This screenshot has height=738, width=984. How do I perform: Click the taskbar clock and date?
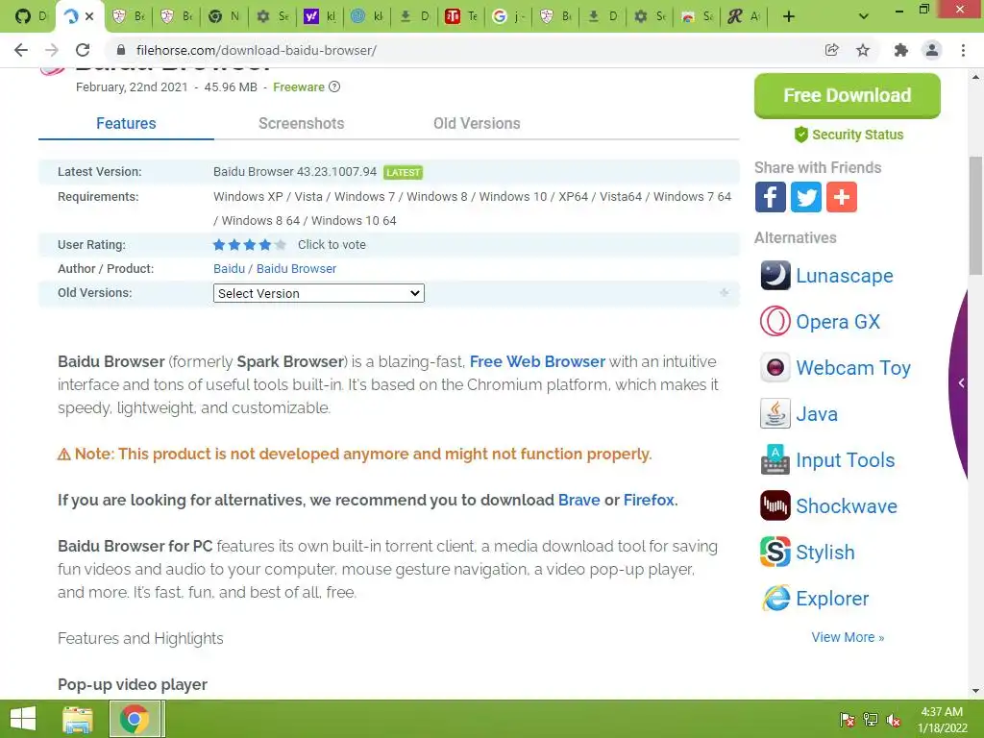[942, 720]
